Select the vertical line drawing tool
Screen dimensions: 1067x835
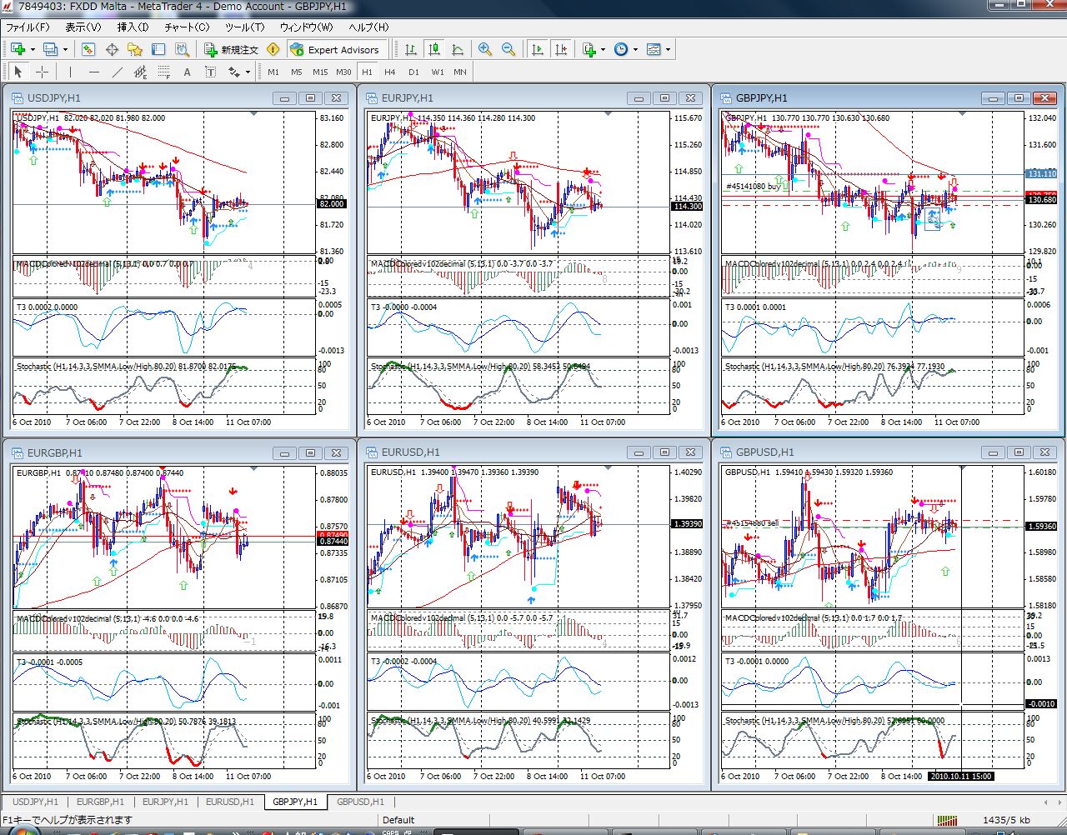71,72
